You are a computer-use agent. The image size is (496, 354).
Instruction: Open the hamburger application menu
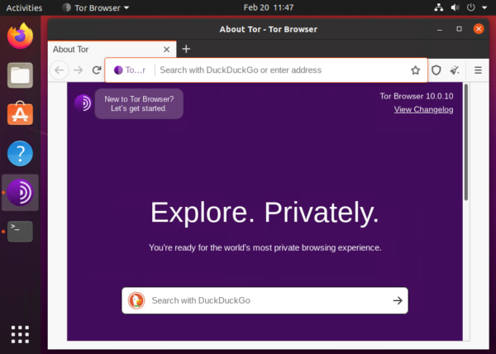[478, 70]
